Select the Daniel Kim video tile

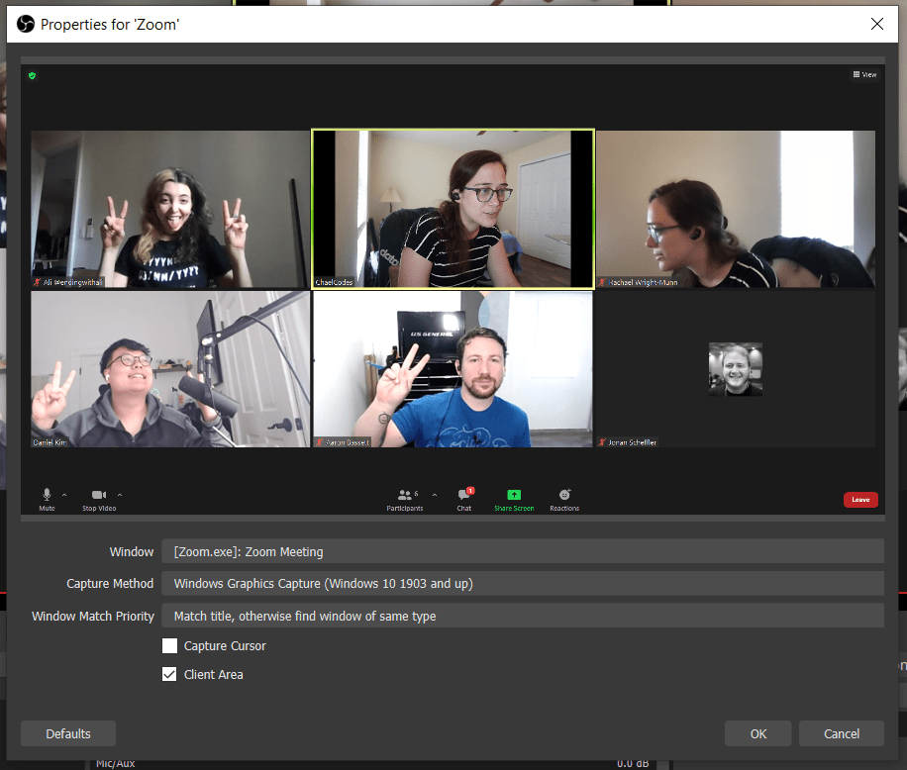170,369
